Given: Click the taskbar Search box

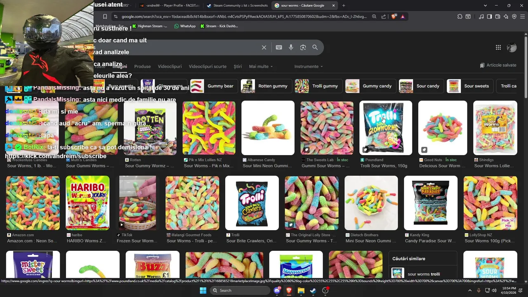Looking at the screenshot, I should [x=240, y=290].
